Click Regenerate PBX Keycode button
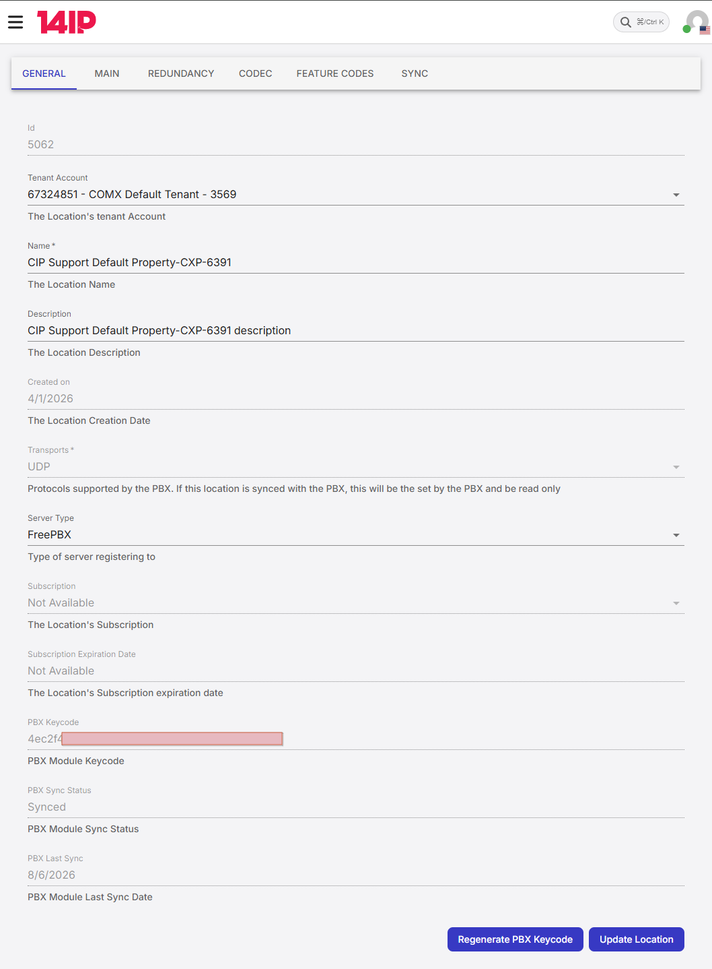The width and height of the screenshot is (712, 969). click(x=515, y=939)
